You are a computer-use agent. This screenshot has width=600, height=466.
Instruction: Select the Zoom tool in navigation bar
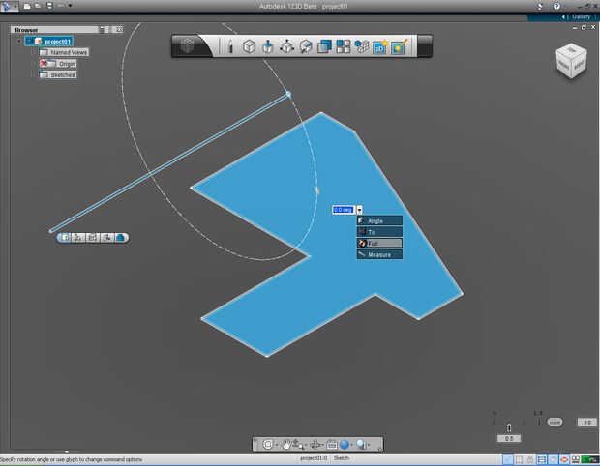tap(297, 444)
